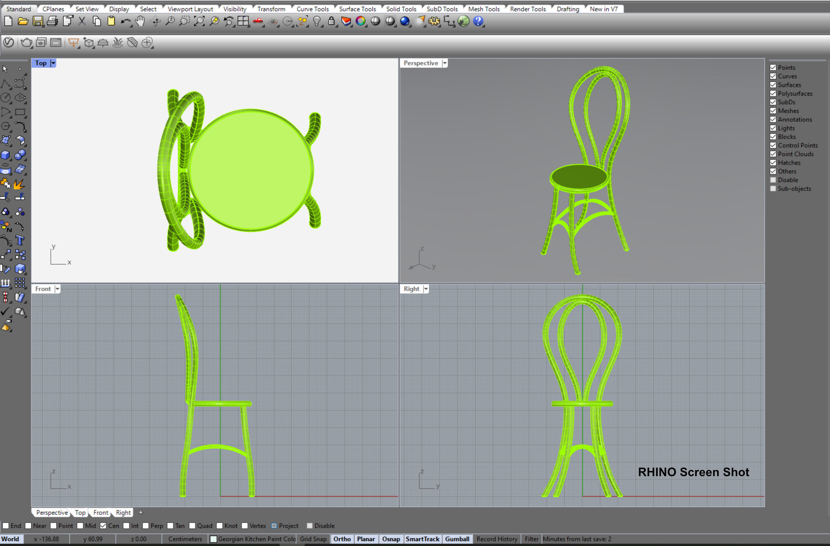Enable the End object snap checkbox
This screenshot has height=546, width=830.
click(x=6, y=525)
